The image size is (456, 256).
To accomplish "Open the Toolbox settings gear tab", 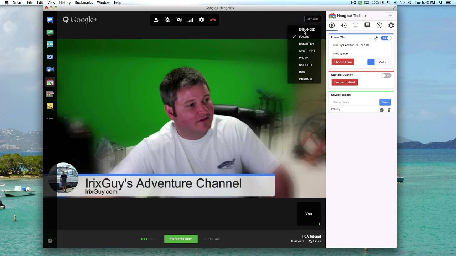I will (x=391, y=25).
